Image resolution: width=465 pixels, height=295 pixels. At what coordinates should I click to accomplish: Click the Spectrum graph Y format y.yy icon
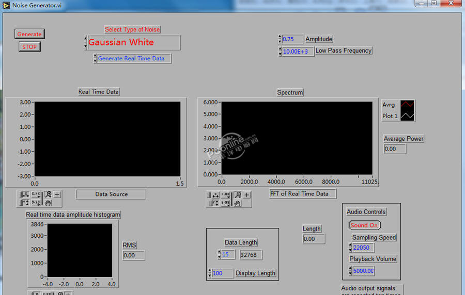225,203
